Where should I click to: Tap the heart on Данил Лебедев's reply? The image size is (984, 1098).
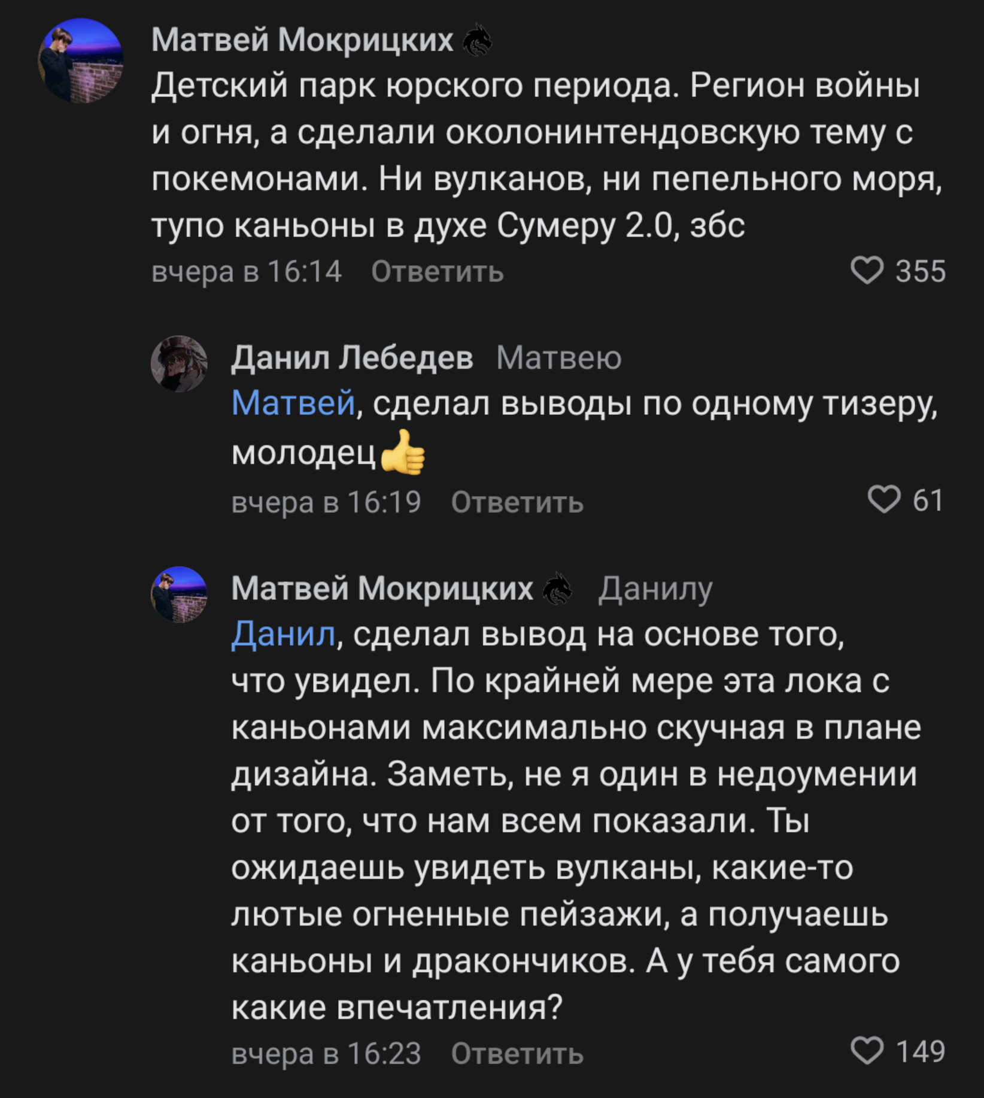884,500
